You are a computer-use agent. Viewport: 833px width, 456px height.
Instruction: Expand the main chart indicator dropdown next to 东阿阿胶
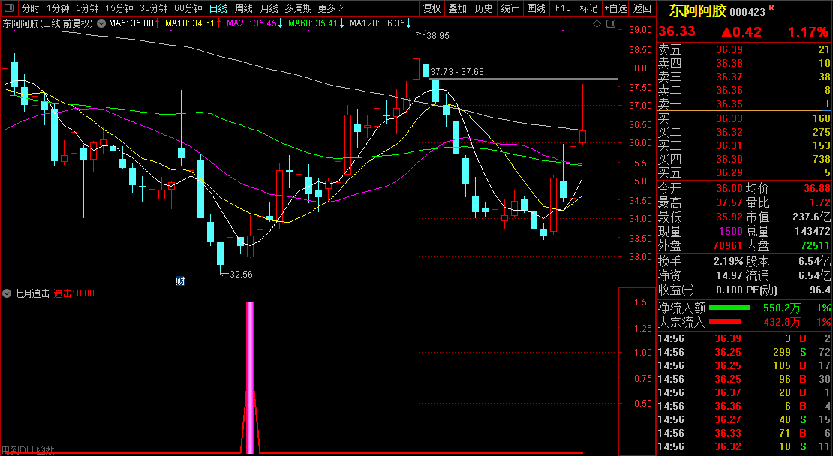[101, 24]
